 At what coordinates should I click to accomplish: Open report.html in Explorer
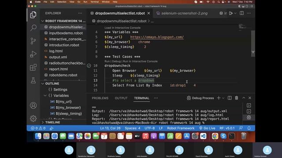[58, 69]
